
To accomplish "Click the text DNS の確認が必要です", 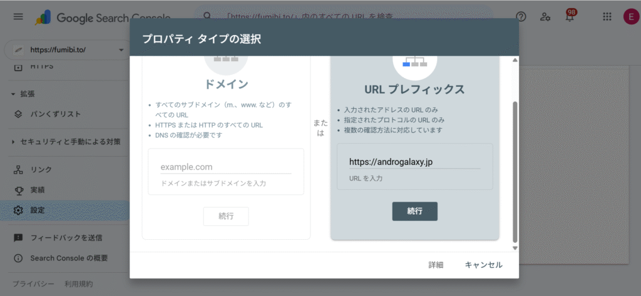I will pyautogui.click(x=189, y=135).
